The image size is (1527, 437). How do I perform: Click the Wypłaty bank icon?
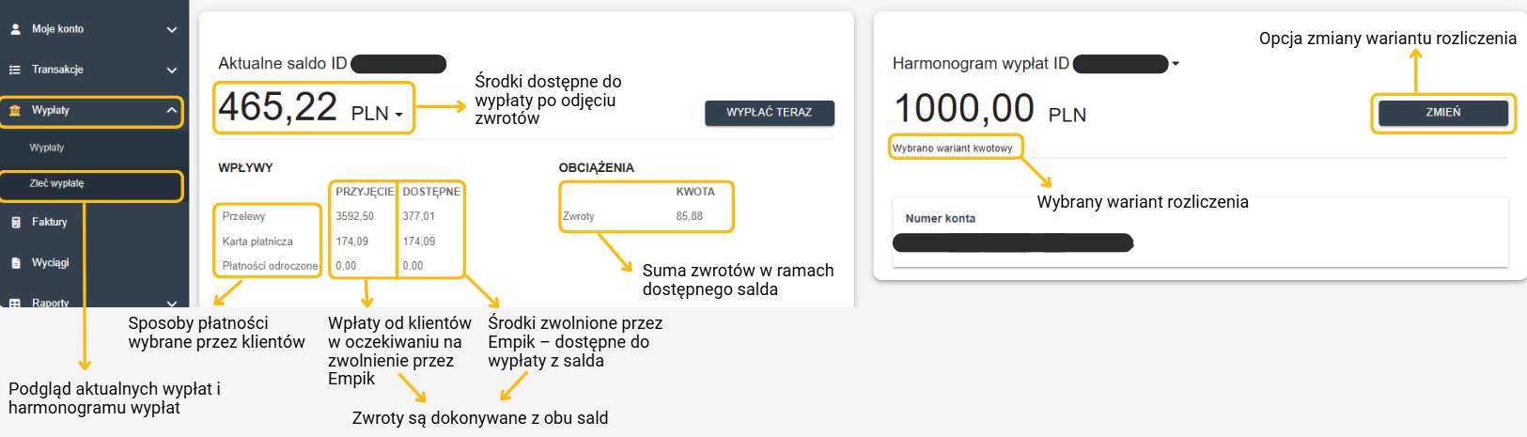(15, 111)
